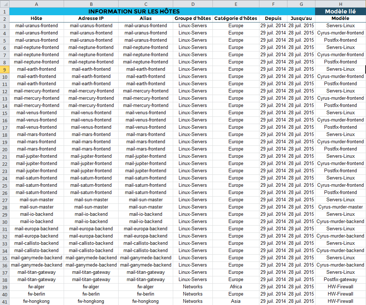Click row 1 header

click(x=5, y=11)
